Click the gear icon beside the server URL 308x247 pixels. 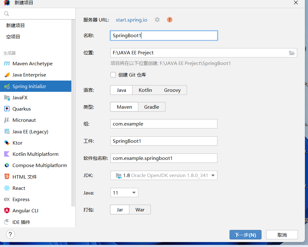coord(157,20)
